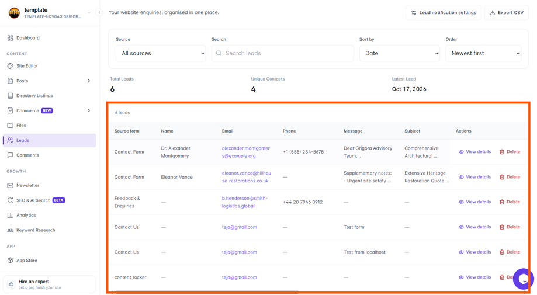Click the Newsletter envelope icon
The image size is (537, 295).
click(x=11, y=186)
